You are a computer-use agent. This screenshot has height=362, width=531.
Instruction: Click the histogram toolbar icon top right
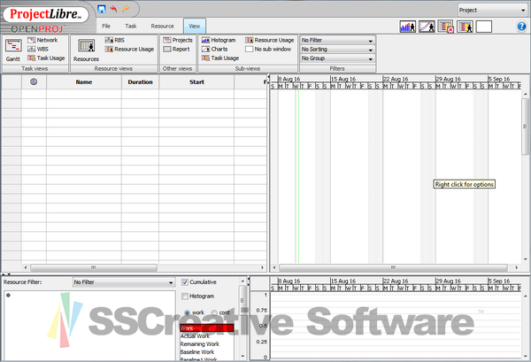pos(408,27)
